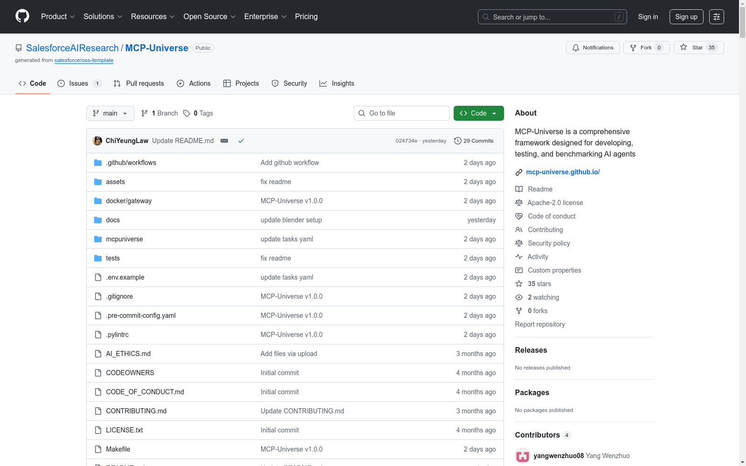The height and width of the screenshot is (466, 746).
Task: Click the Sign up button
Action: 686,17
